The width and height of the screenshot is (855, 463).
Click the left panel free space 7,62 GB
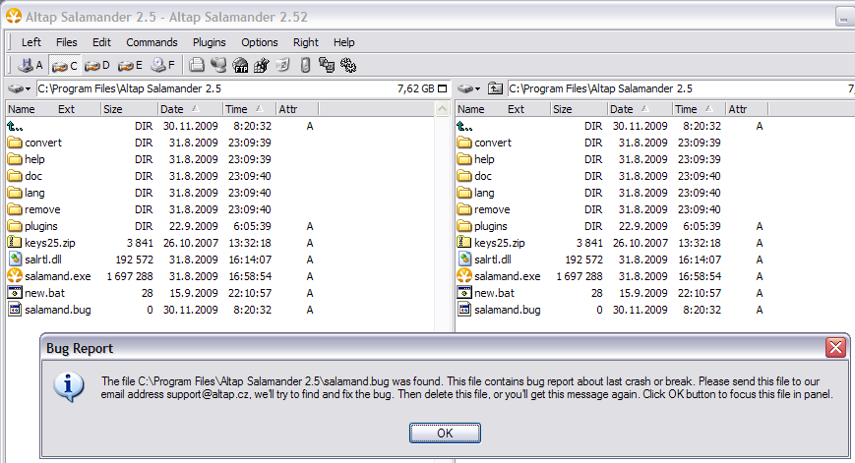coord(415,88)
